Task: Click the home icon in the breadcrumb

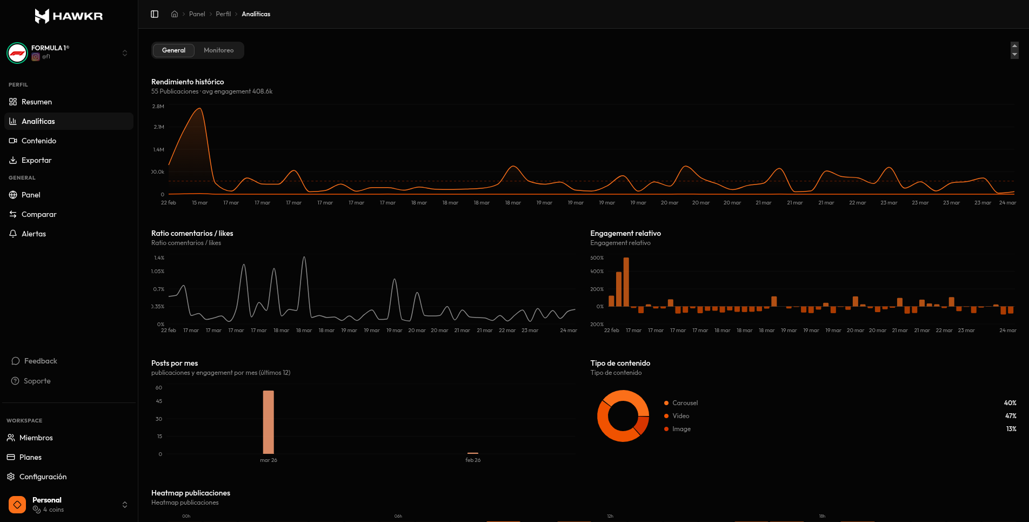Action: 174,14
